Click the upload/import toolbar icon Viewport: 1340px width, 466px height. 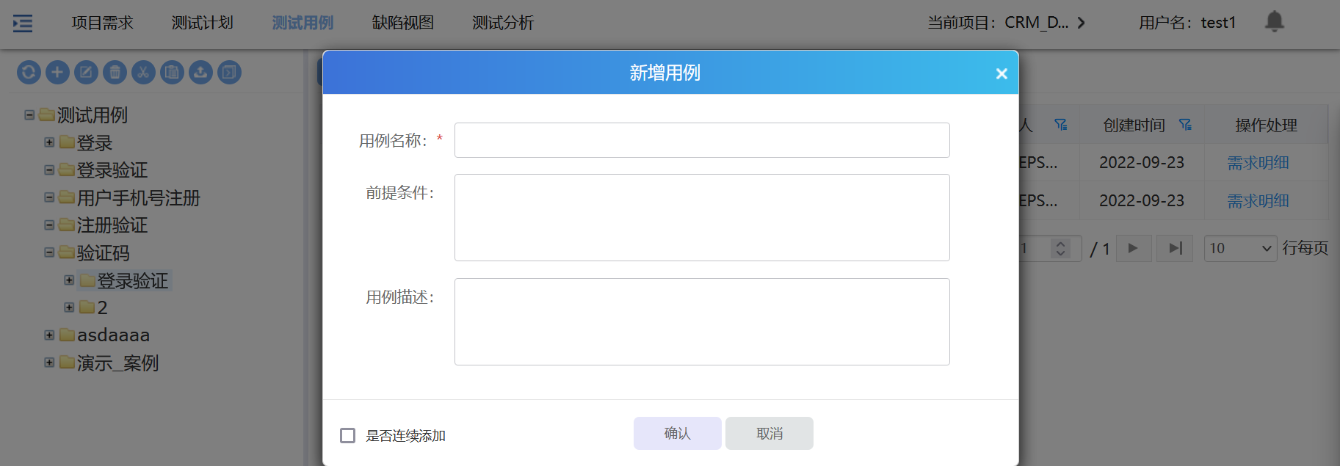pos(200,72)
